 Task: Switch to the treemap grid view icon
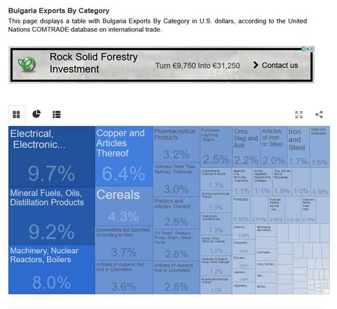(16, 114)
